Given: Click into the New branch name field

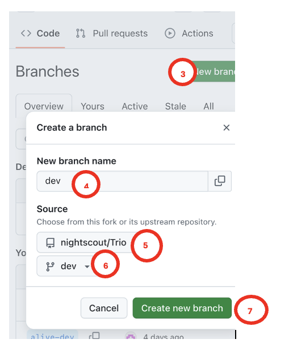Looking at the screenshot, I should pos(123,181).
